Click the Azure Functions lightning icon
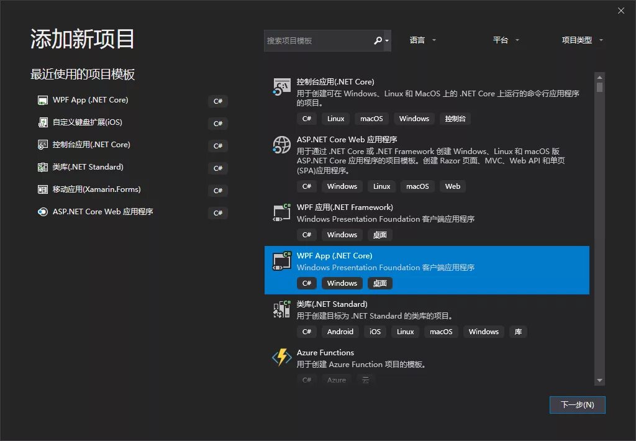This screenshot has height=441, width=636. 281,357
